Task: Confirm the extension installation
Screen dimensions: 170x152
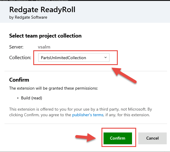Action: point(118,138)
